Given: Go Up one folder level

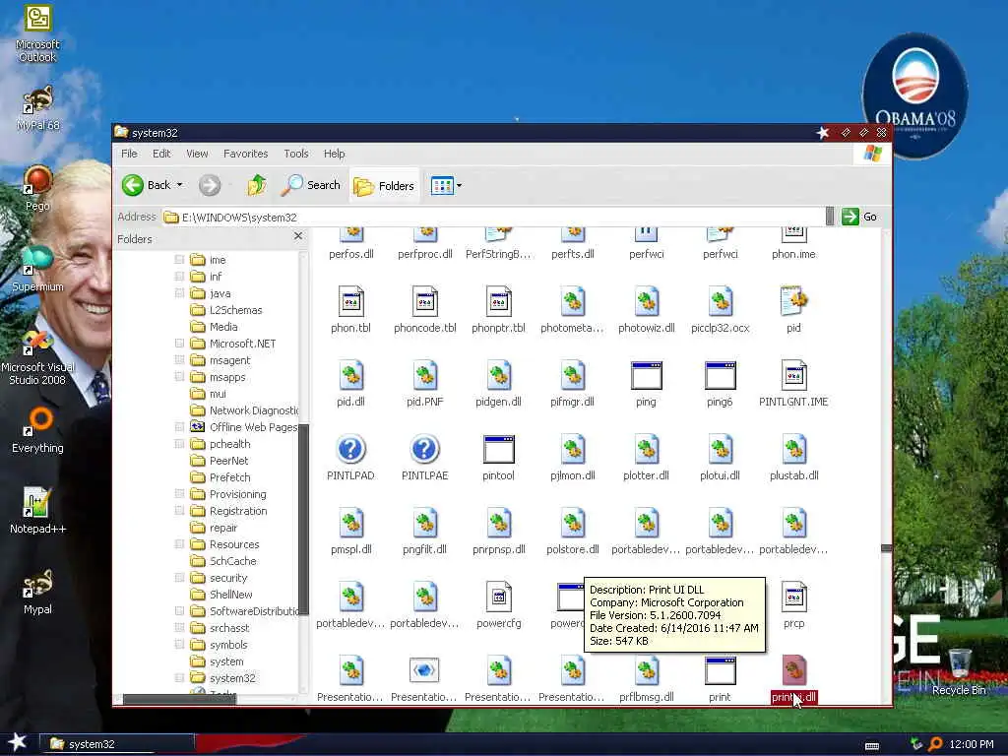Looking at the screenshot, I should point(257,185).
